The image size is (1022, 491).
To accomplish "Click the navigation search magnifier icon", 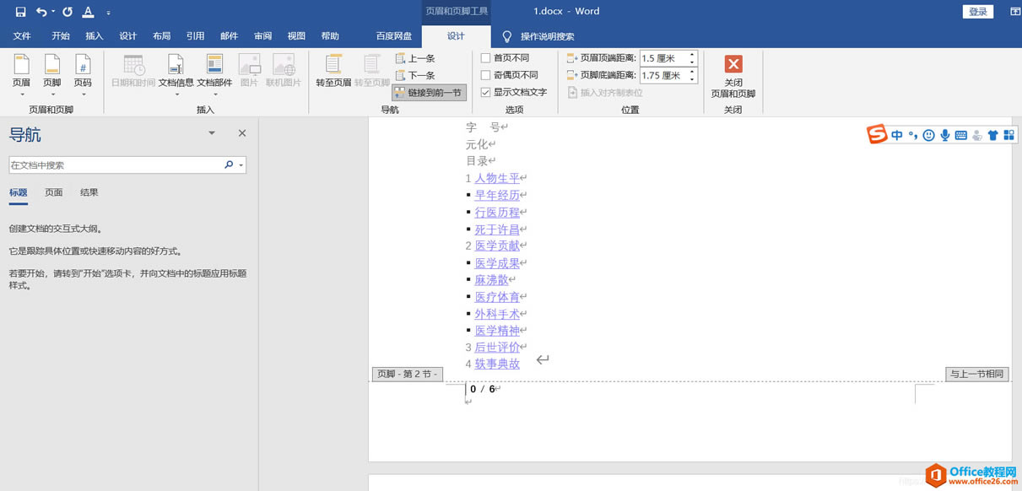I will click(x=229, y=165).
